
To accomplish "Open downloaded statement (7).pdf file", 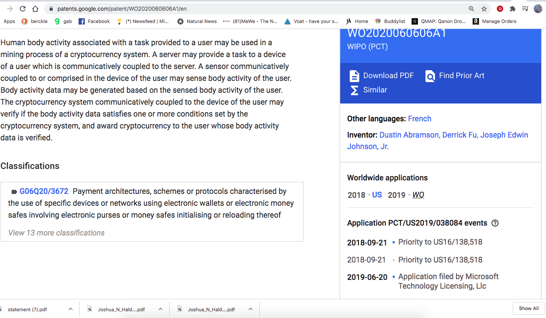I will 27,309.
